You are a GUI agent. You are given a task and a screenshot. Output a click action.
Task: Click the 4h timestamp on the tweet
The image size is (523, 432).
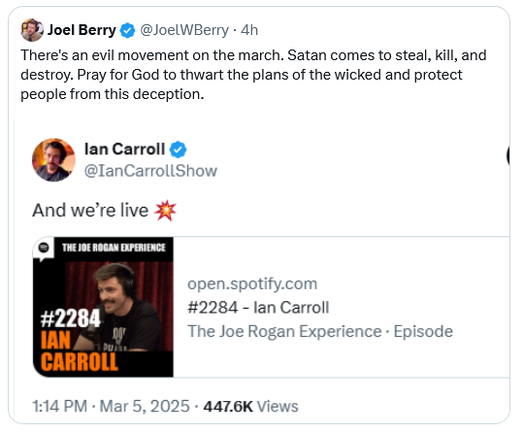click(249, 30)
